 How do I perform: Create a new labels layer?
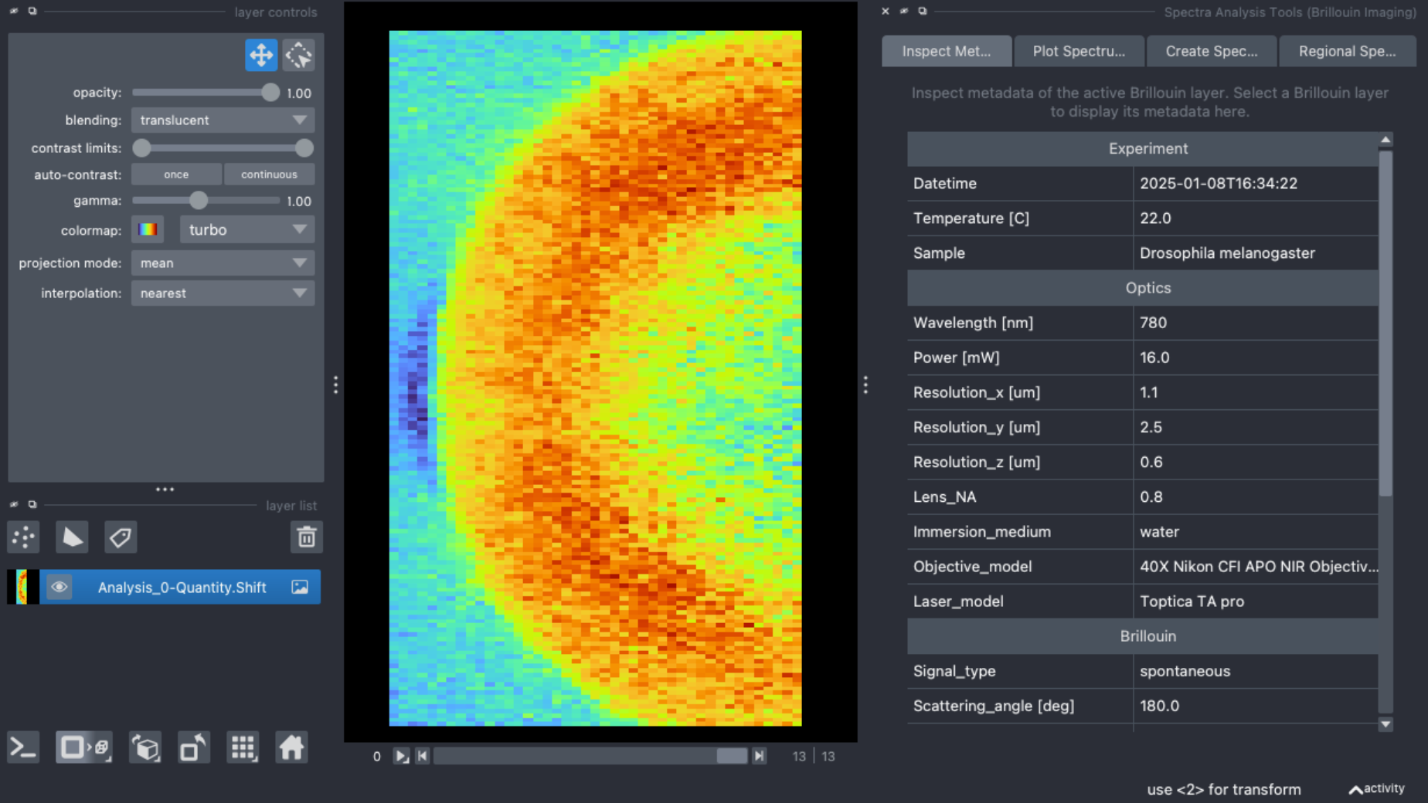click(x=121, y=537)
